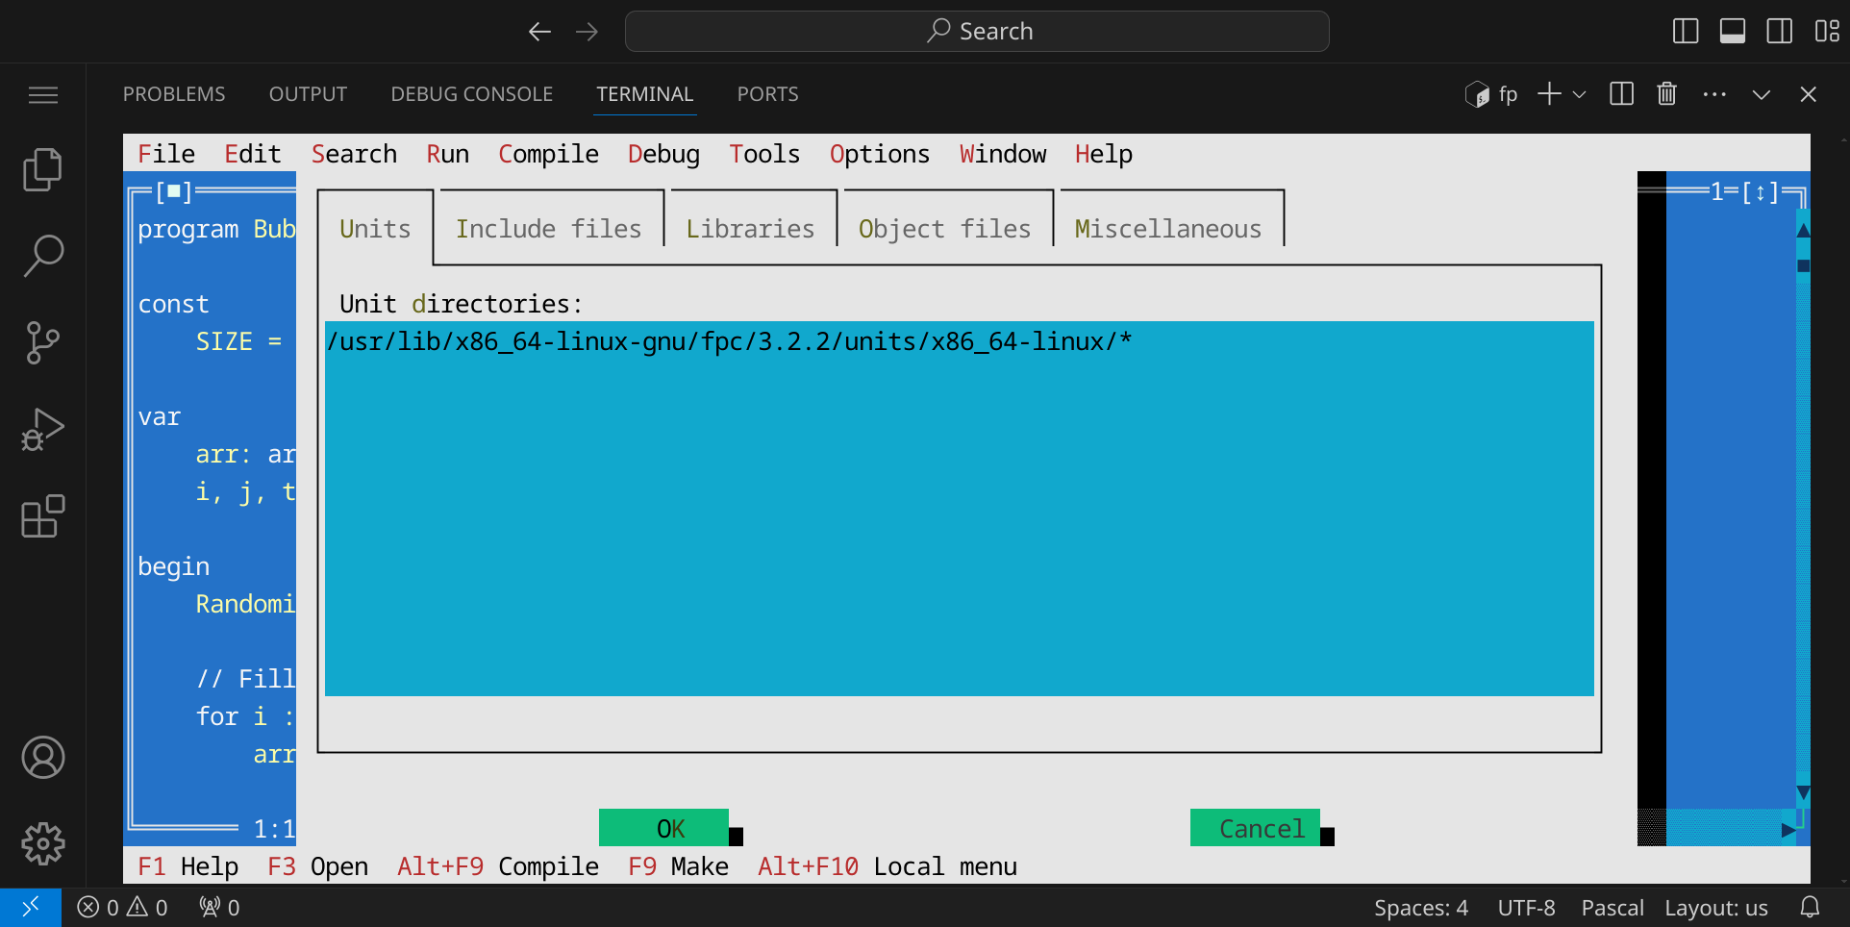Screen dimensions: 1850x927
Task: Collapse panel using the chevron down
Action: (1761, 94)
